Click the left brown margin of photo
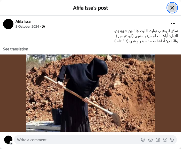This screenshot has height=149, width=181. [13, 93]
